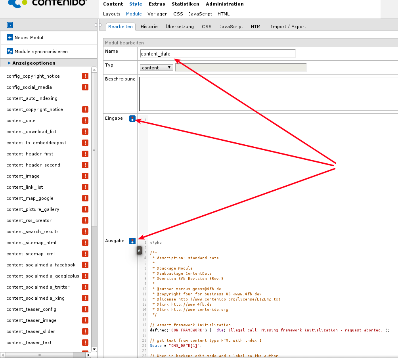Open the Style main menu

point(136,4)
